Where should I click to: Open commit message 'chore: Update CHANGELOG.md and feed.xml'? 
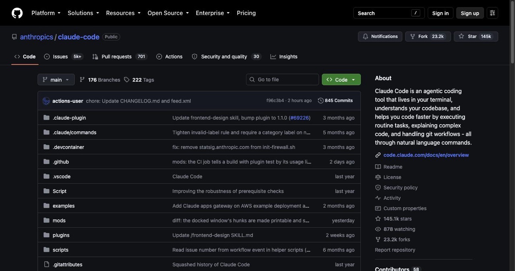pyautogui.click(x=138, y=101)
